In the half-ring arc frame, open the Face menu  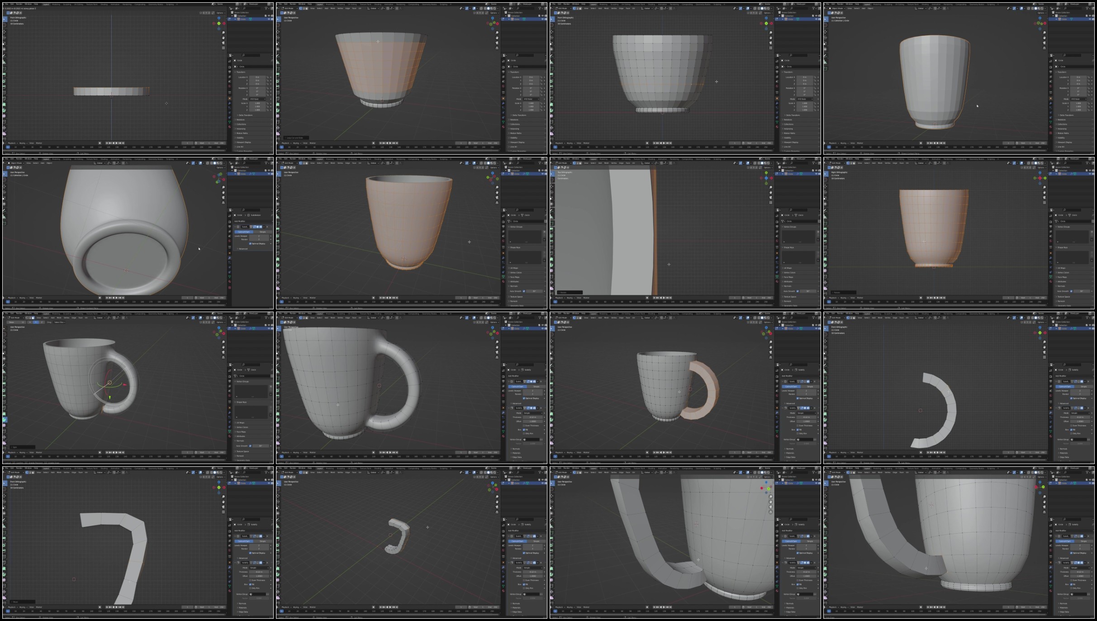tap(902, 318)
